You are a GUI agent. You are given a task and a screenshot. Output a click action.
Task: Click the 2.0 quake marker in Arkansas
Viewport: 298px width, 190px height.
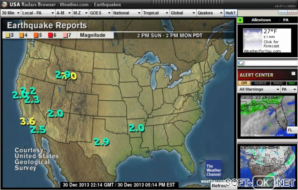(137, 128)
